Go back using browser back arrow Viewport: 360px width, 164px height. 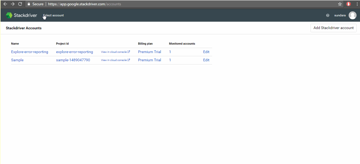5,4
